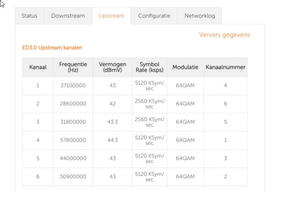This screenshot has height=207, width=290.
Task: Select the Upstream tab
Action: pos(111,16)
